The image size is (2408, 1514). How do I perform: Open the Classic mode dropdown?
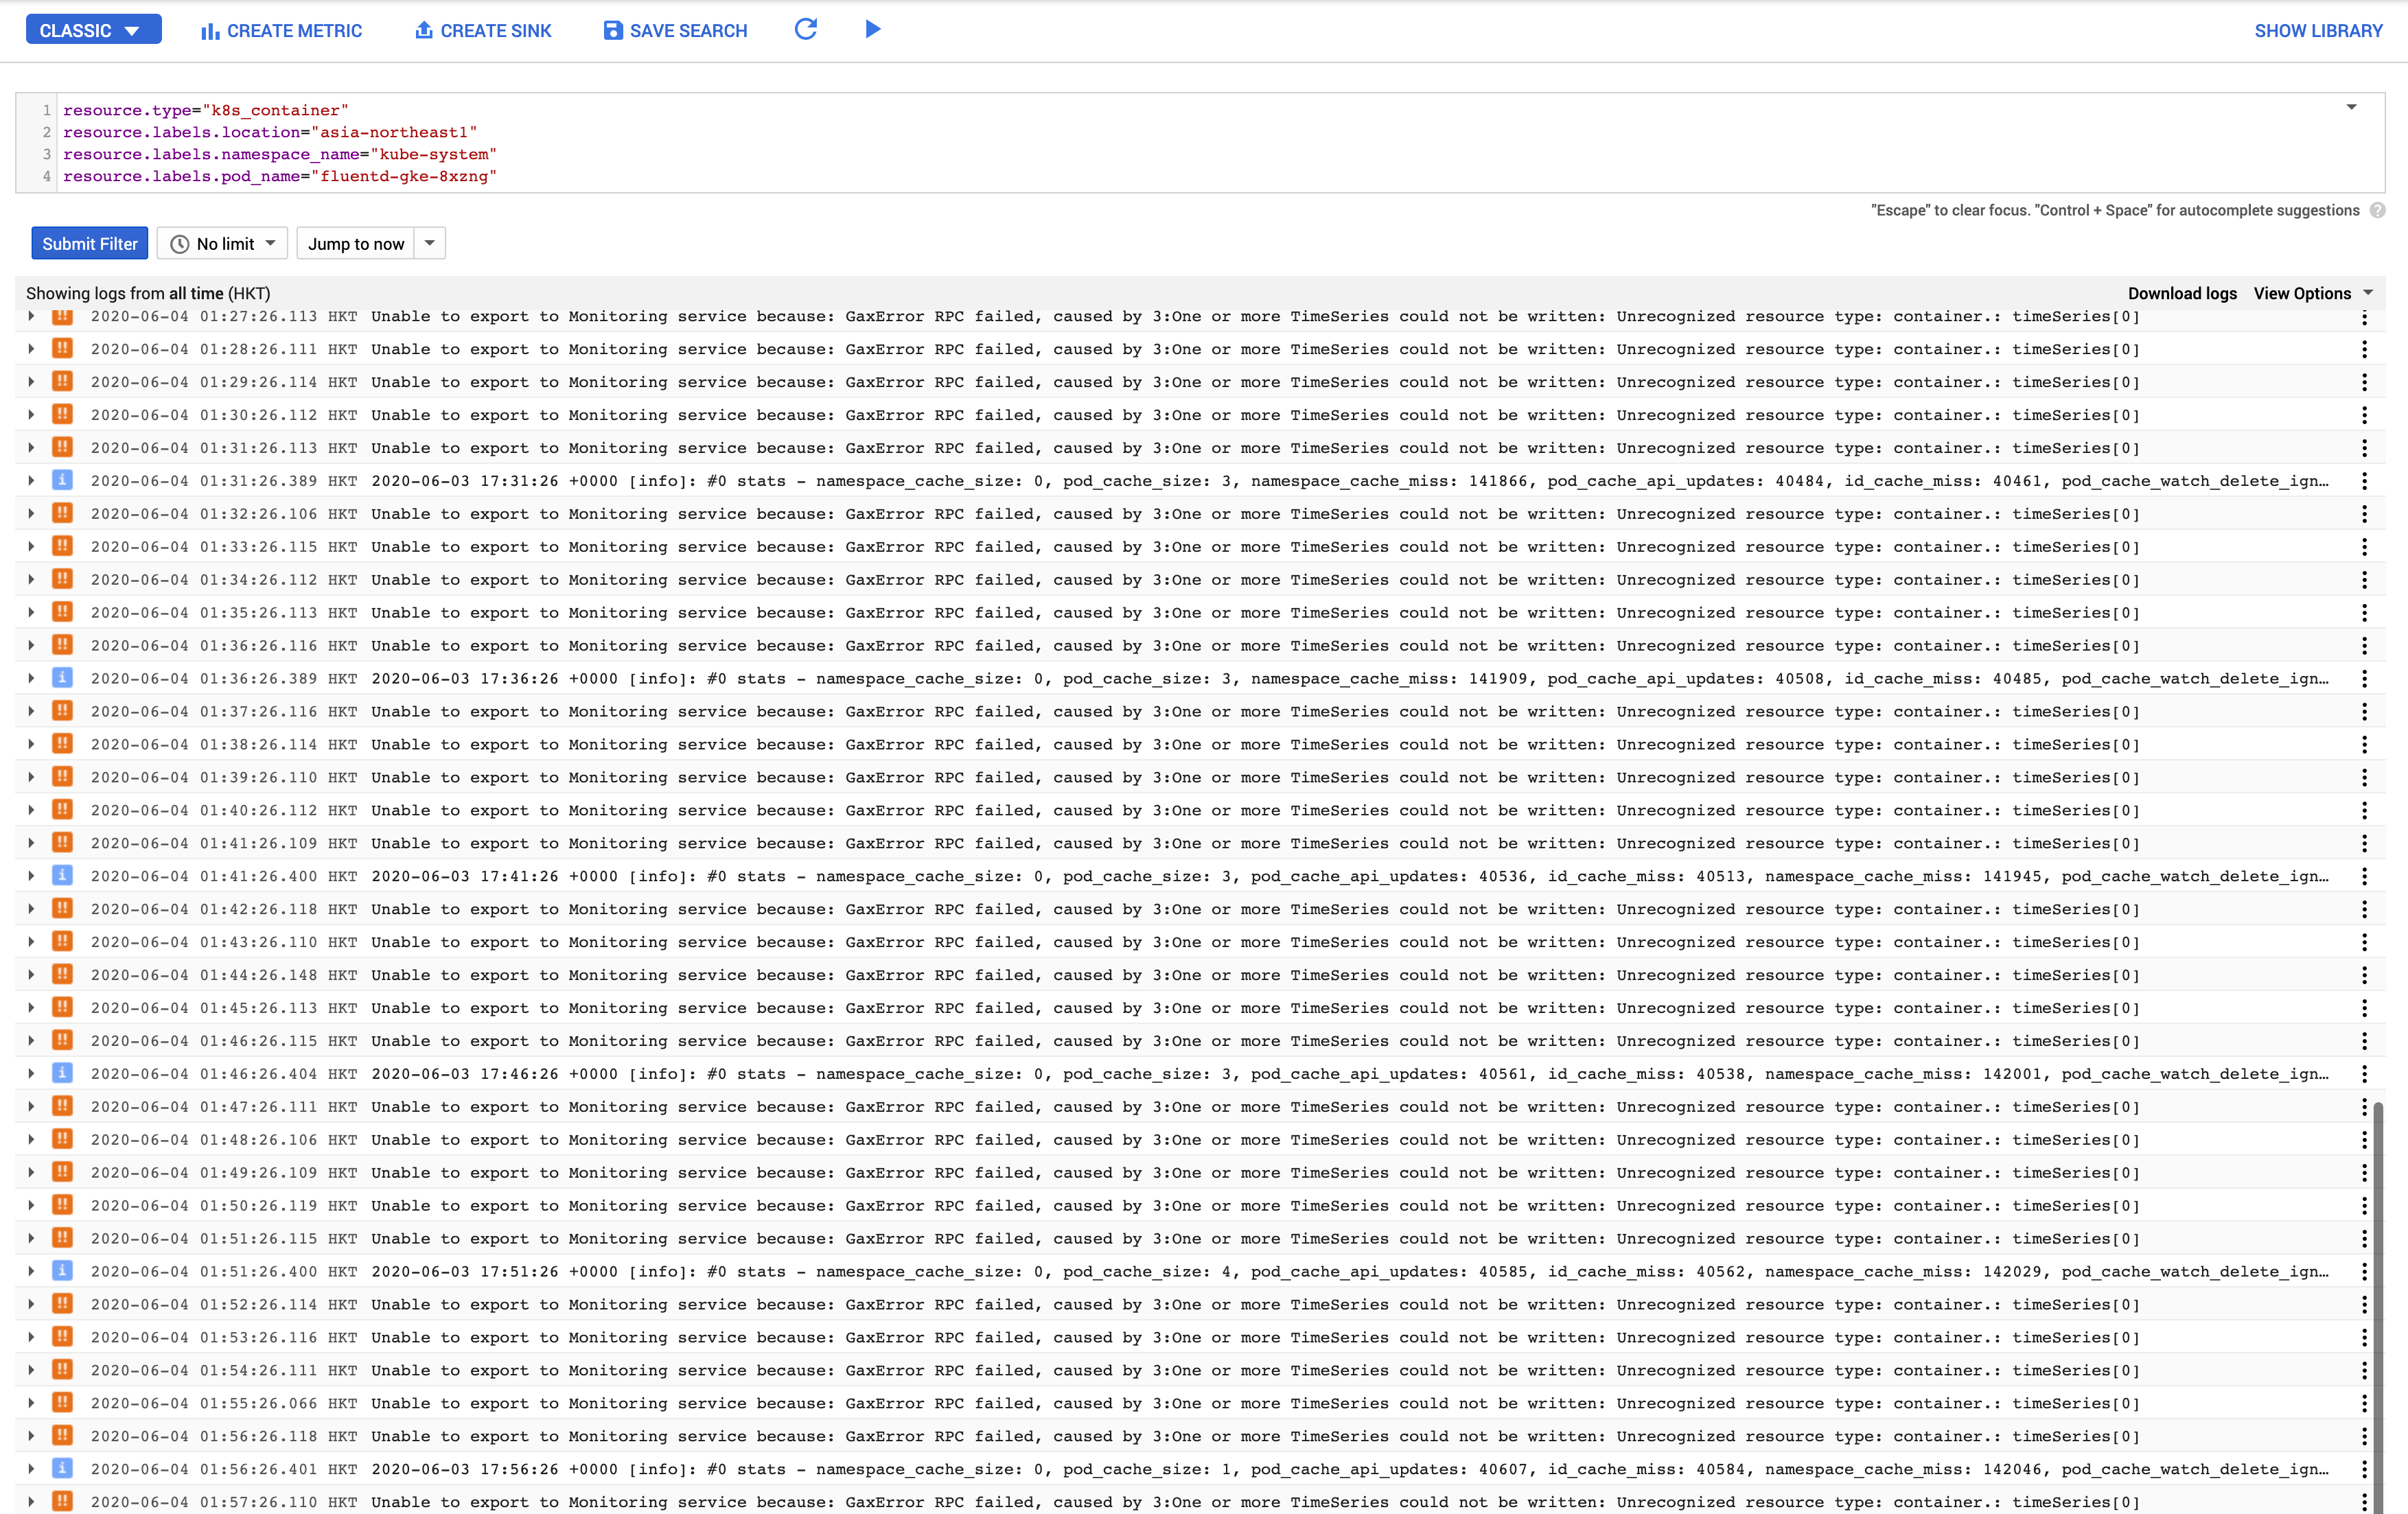93,30
